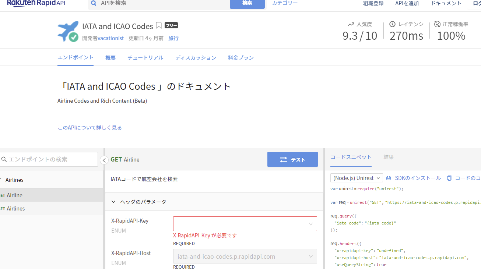Click the IATA and ICAO Codes airplane logo
Screen dimensions: 481x269
(x=68, y=31)
